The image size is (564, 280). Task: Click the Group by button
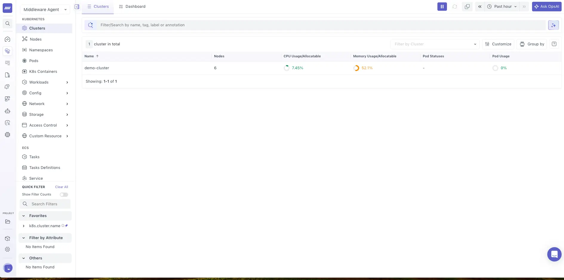[x=532, y=44]
